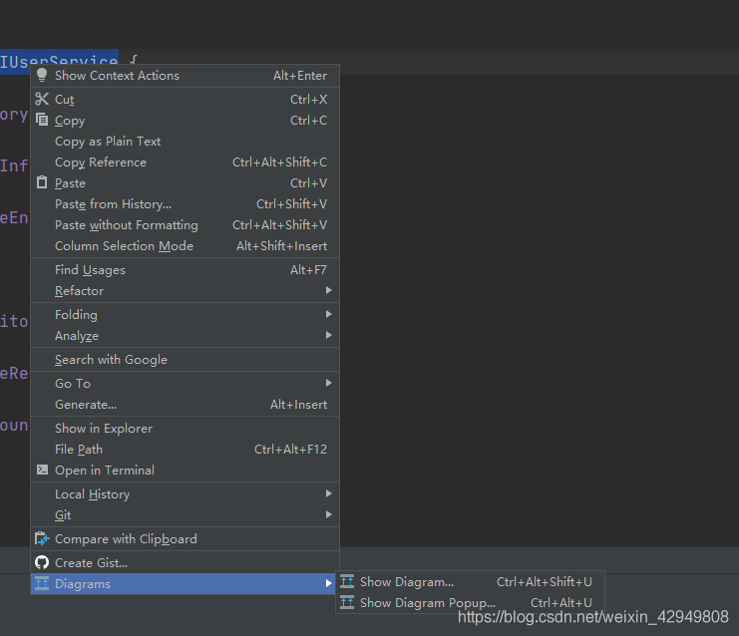Click the icon beside Show Diagram...
Viewport: 739px width, 636px height.
(x=347, y=581)
